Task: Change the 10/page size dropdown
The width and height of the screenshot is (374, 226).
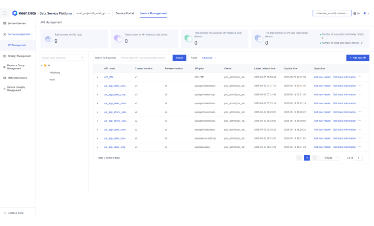Action: pos(329,158)
